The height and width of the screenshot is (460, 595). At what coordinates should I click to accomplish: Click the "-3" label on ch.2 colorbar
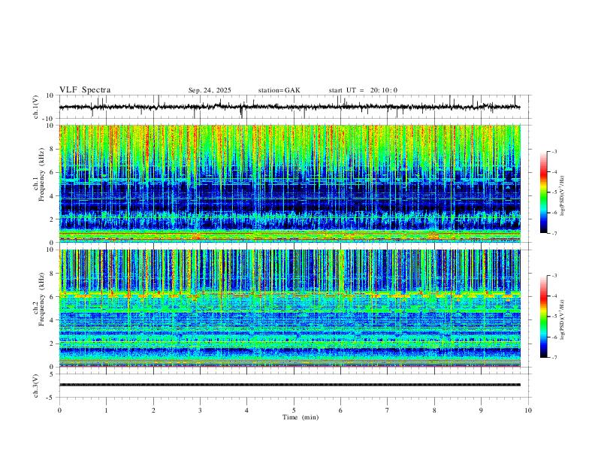click(x=554, y=276)
